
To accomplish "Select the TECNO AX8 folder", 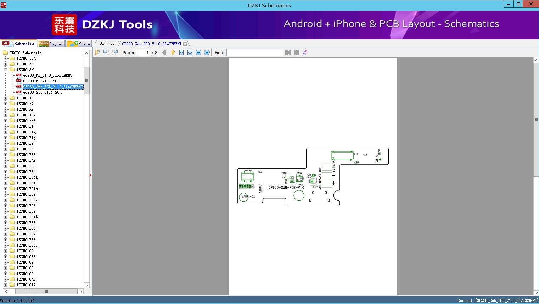I will click(26, 121).
